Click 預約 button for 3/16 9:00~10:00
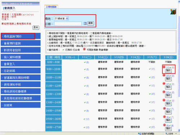Image resolution: width=180 pixels, height=135 pixels. pos(168,71)
